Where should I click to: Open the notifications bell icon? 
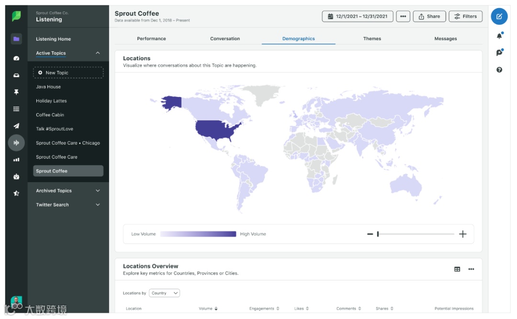[x=499, y=36]
